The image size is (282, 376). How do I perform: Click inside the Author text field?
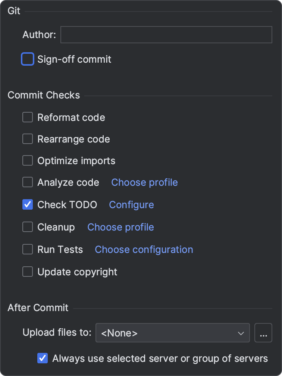166,34
